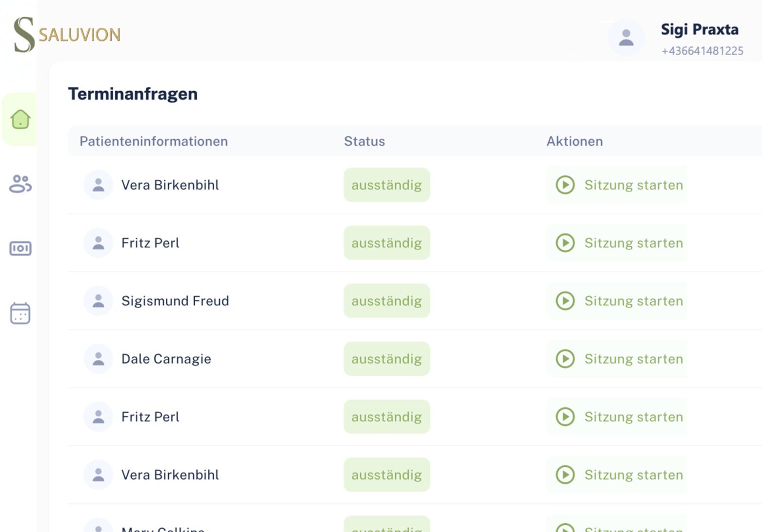Click the Saluvion logo
762x532 pixels.
67,34
